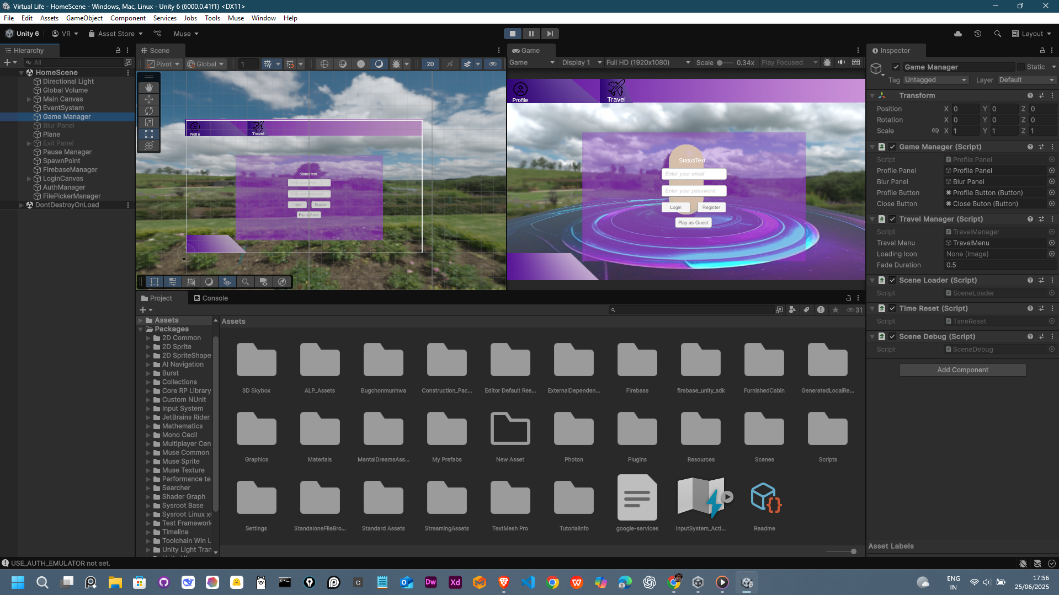Disable the Scene Debug script checkbox
The height and width of the screenshot is (595, 1059).
click(x=892, y=336)
